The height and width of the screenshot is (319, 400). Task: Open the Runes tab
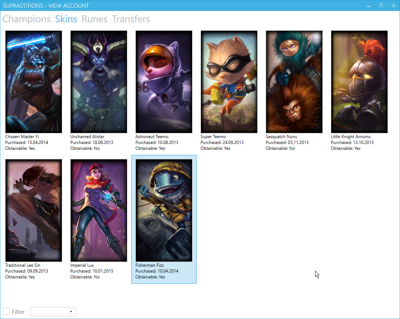click(94, 19)
